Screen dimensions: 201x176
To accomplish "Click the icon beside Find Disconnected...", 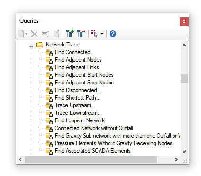I will point(49,91).
